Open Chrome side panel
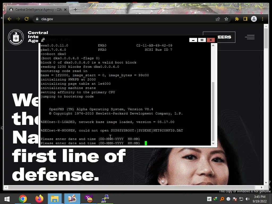This screenshot has width=272, height=204. click(x=245, y=19)
